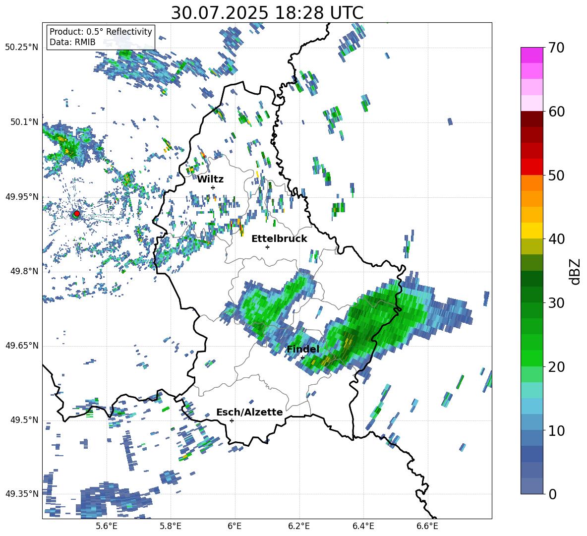This screenshot has width=587, height=536.
Task: Click the 5.8°E longitude label
Action: point(171,526)
